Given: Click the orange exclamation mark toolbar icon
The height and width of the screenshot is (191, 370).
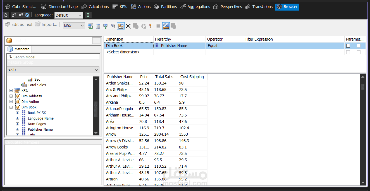Looking at the screenshot, I should pyautogui.click(x=150, y=26).
